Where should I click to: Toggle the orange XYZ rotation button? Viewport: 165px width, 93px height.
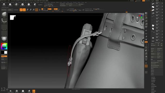[x=146, y=42]
